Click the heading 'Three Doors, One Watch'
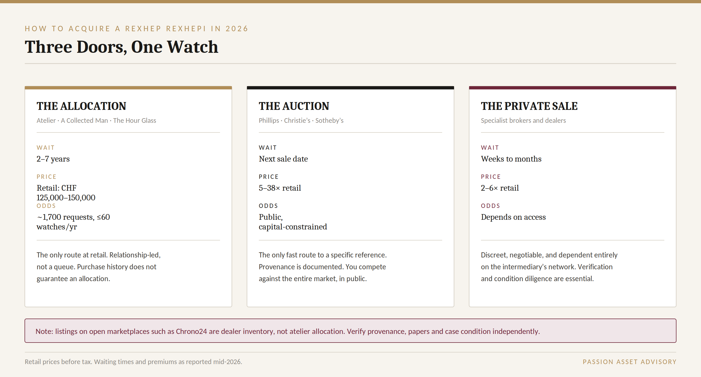Image resolution: width=701 pixels, height=377 pixels. [x=121, y=47]
